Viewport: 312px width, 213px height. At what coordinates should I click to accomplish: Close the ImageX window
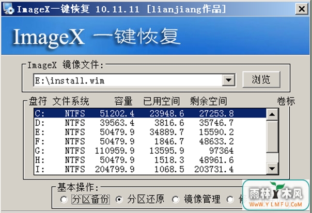[x=302, y=9]
